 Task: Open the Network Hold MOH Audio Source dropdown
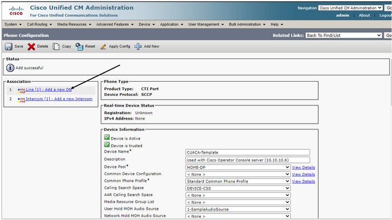(237, 216)
